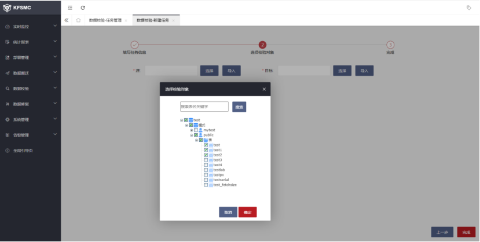Click step 2 选择校验对象 circle

pos(262,45)
